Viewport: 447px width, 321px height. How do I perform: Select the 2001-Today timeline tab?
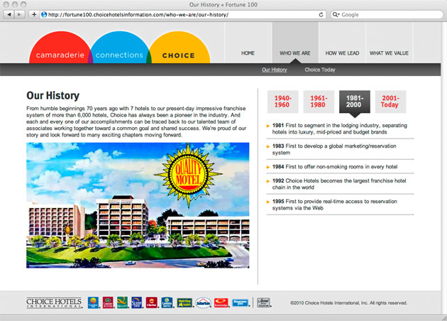[390, 102]
